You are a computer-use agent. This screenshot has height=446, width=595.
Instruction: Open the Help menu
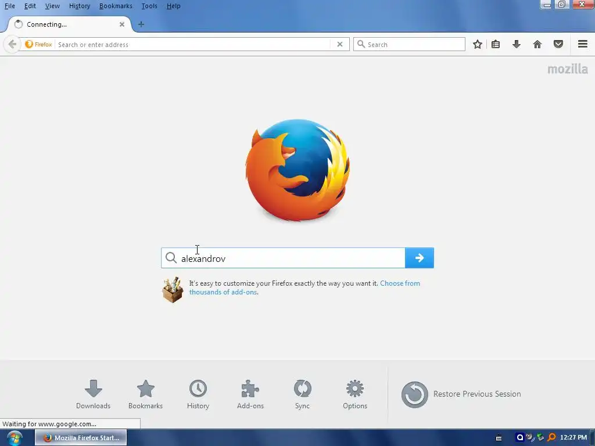click(173, 6)
